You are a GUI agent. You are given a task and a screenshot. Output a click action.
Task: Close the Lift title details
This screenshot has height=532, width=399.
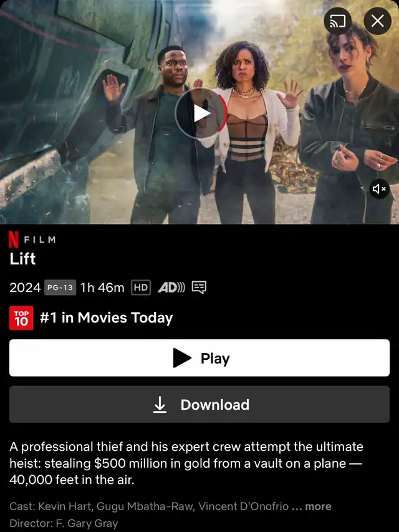[378, 21]
